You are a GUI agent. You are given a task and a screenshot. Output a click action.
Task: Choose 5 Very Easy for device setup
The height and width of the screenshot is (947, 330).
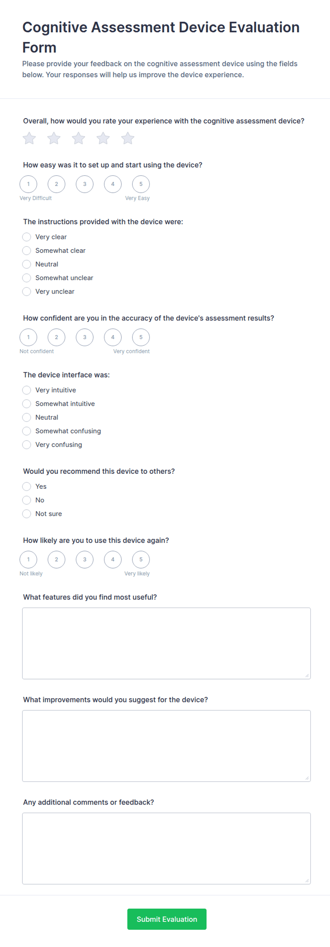click(141, 184)
